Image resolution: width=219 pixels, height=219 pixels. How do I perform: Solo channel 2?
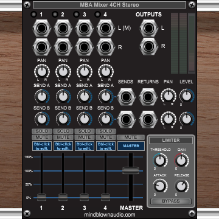[63, 131]
